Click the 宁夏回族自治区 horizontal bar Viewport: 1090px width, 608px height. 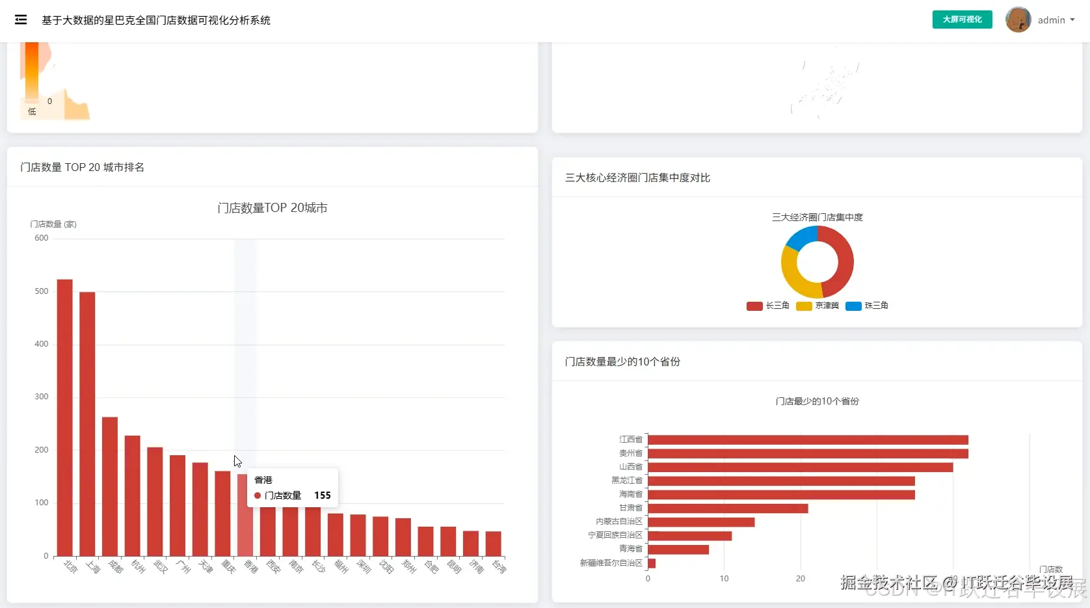[689, 536]
